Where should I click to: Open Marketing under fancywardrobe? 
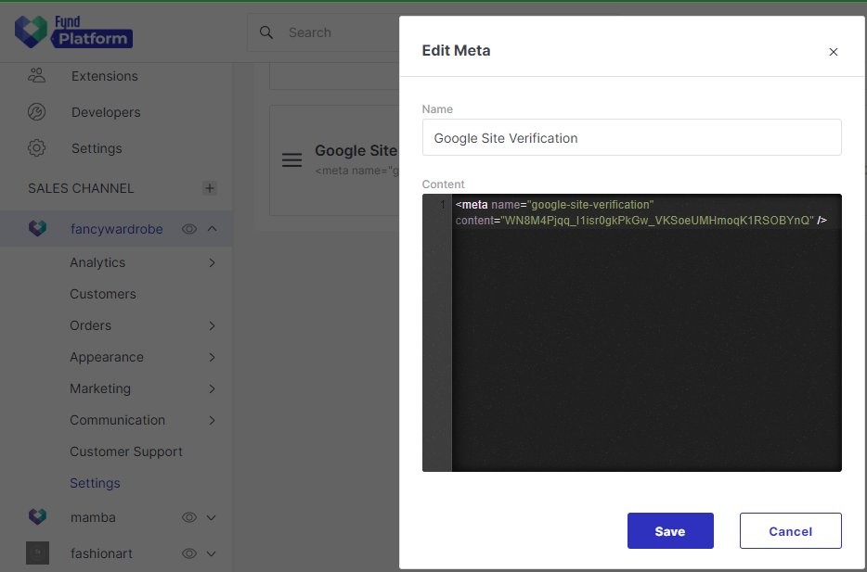click(x=100, y=388)
